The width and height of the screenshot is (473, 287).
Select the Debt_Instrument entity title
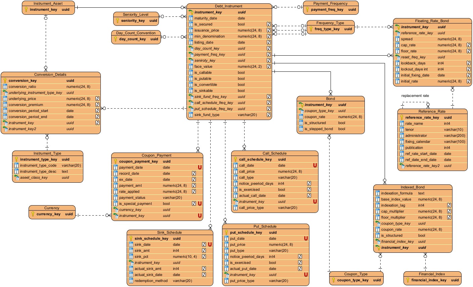click(228, 6)
